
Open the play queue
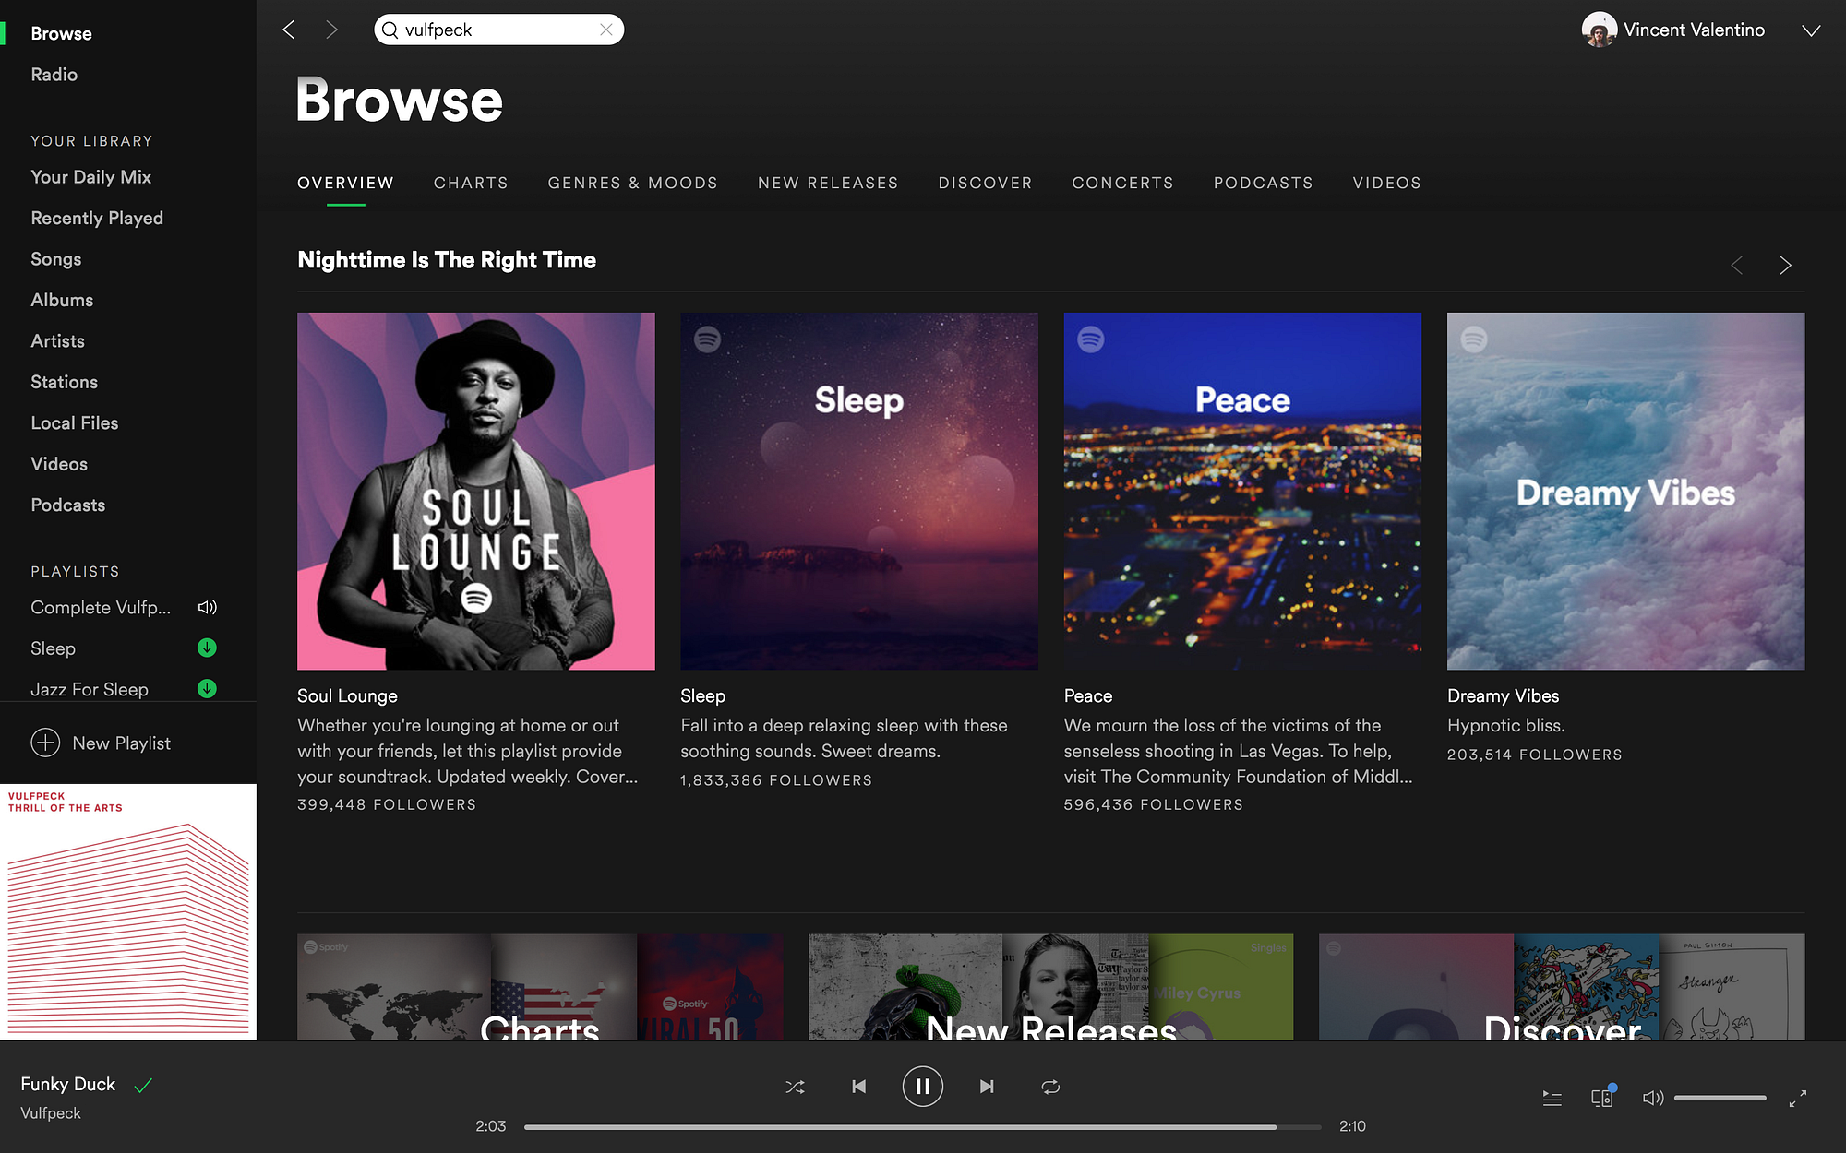pyautogui.click(x=1552, y=1098)
